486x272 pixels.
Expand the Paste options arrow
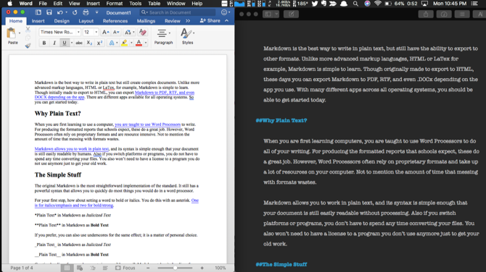click(19, 33)
